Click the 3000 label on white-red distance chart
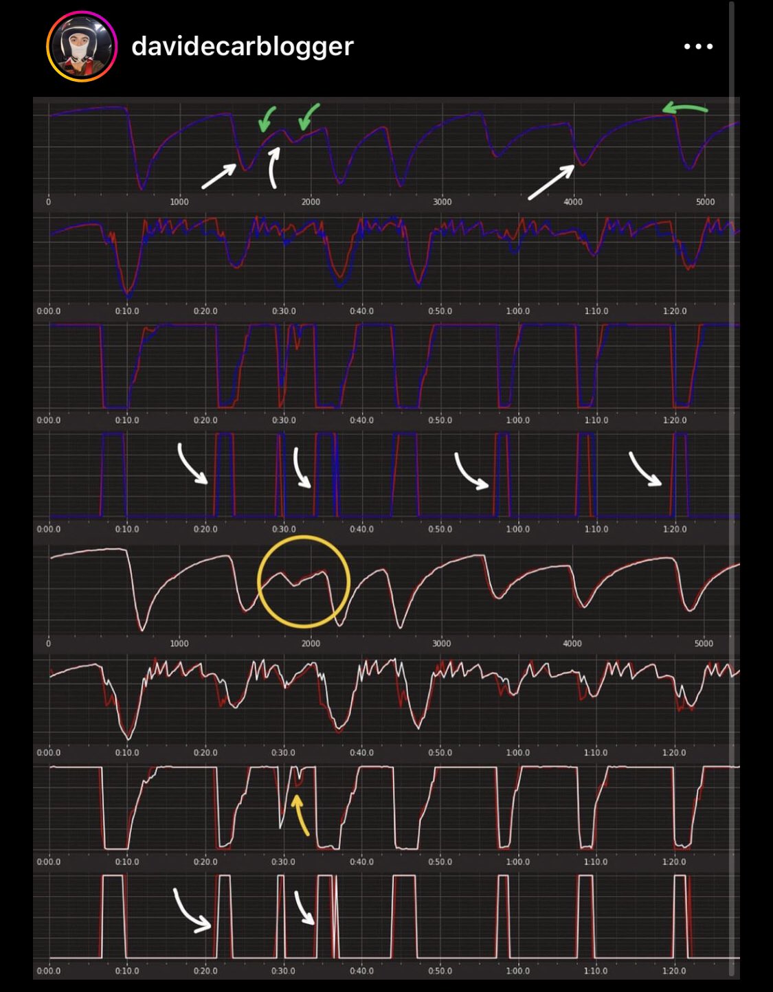This screenshot has height=992, width=773. (442, 643)
